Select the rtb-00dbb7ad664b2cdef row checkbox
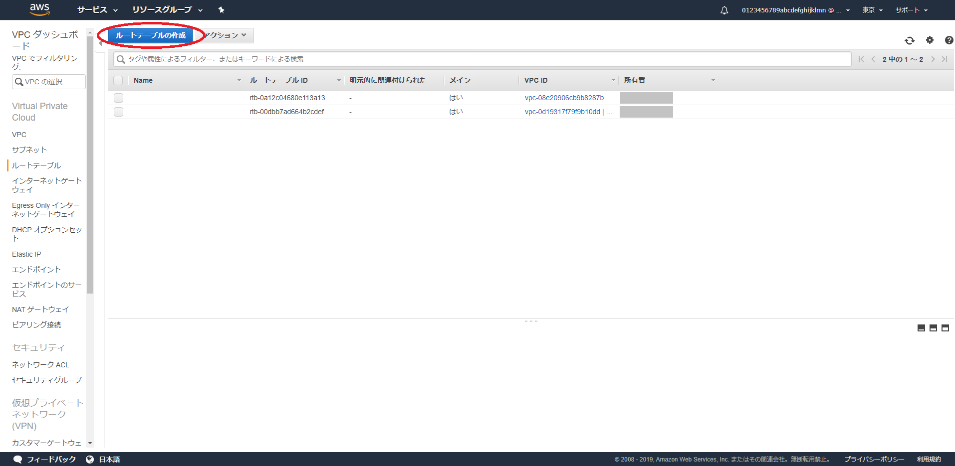Screen dimensions: 955x466 tap(118, 112)
